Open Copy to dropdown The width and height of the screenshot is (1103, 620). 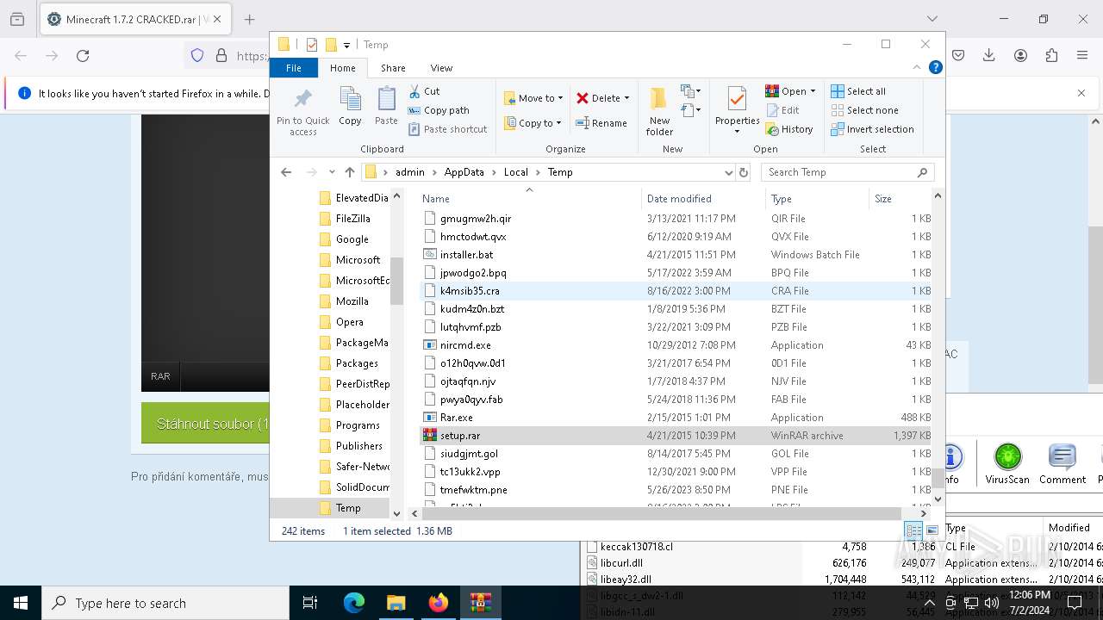tap(532, 123)
